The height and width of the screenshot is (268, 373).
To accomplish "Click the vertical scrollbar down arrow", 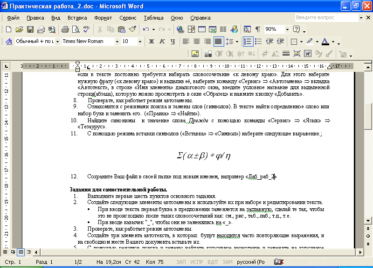I will tap(368, 220).
